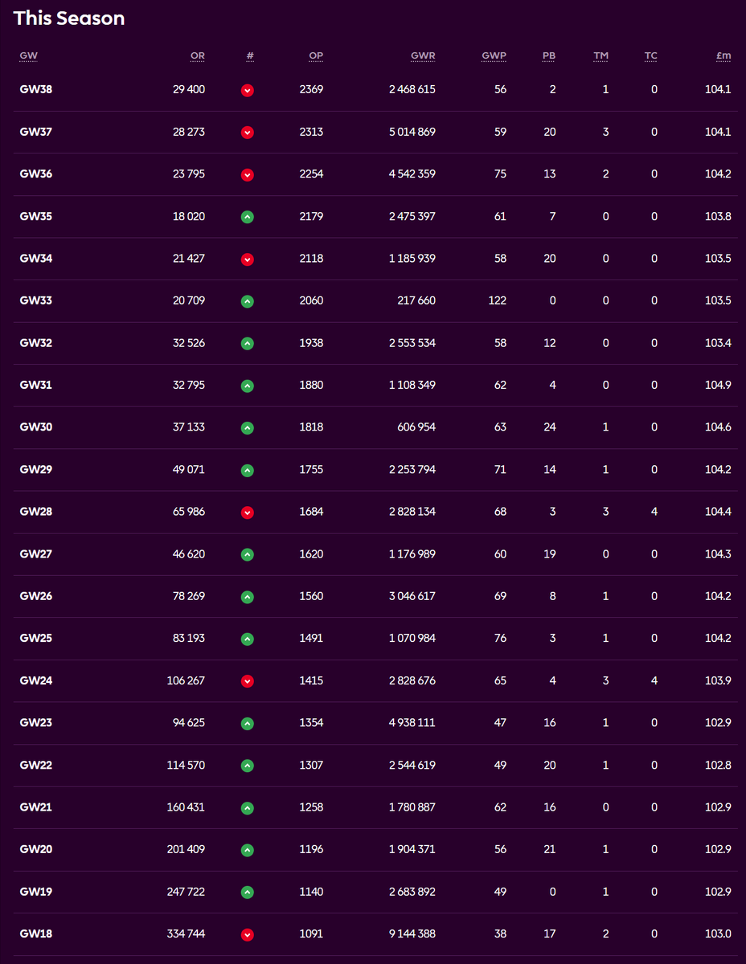
Task: Click the £m column header
Action: point(724,55)
